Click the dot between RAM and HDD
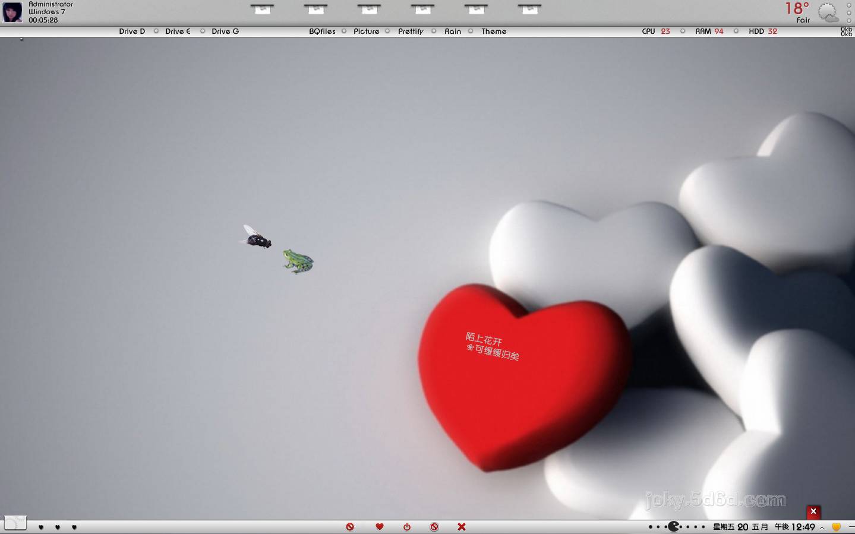 tap(736, 31)
